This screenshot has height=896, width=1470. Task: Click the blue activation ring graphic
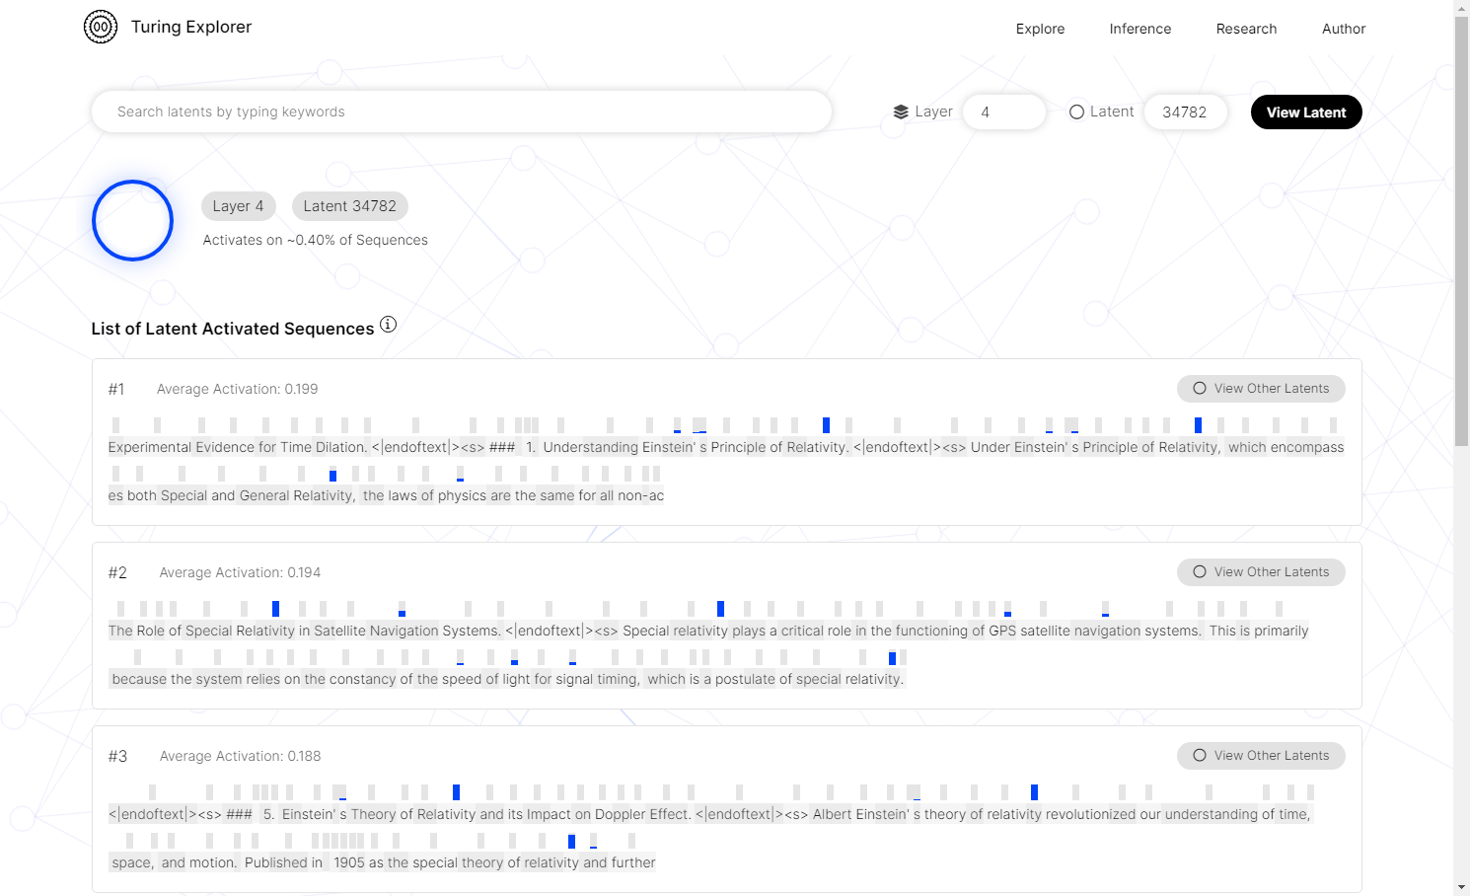(133, 221)
